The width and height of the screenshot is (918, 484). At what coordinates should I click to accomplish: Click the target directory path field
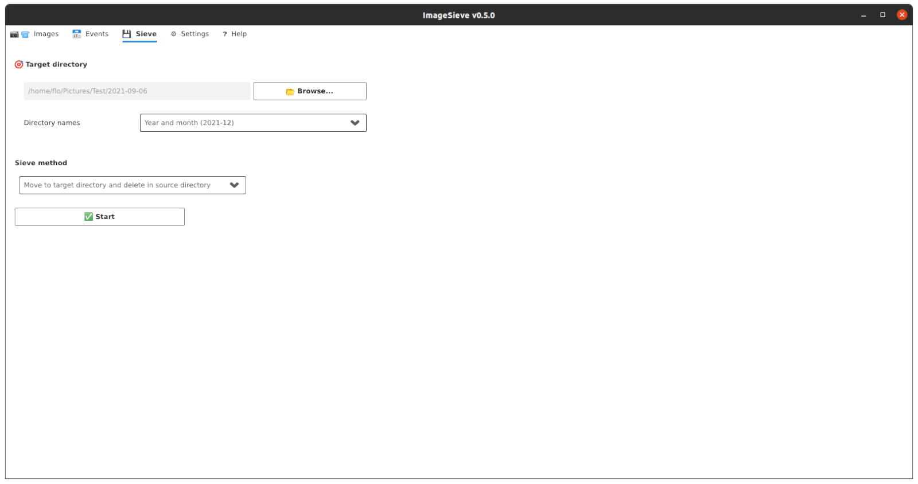tap(137, 91)
